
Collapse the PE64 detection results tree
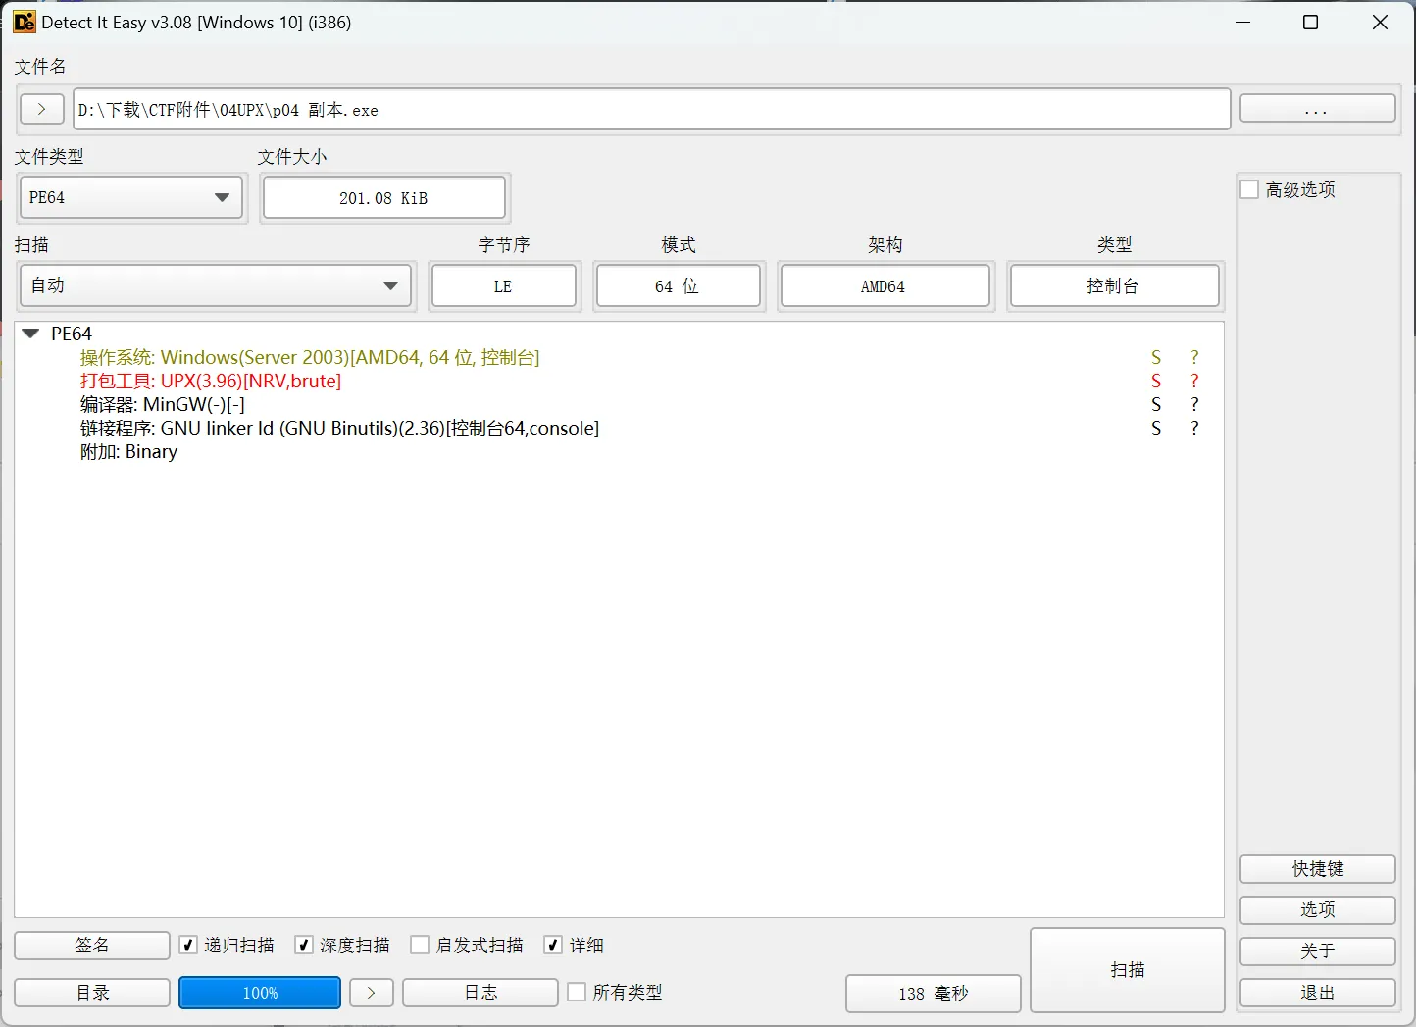pyautogui.click(x=29, y=333)
